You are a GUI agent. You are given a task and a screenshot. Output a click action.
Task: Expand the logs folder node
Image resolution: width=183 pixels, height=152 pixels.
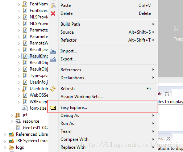click(x=5, y=148)
